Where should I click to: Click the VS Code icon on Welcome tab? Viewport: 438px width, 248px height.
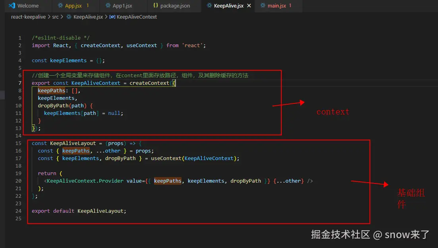[12, 5]
